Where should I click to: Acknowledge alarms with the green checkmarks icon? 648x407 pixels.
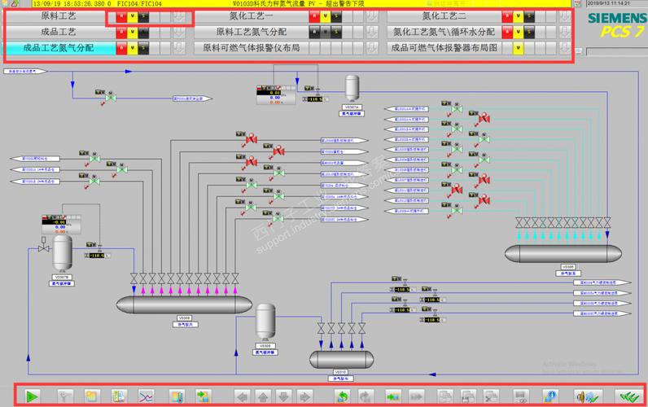(x=628, y=396)
